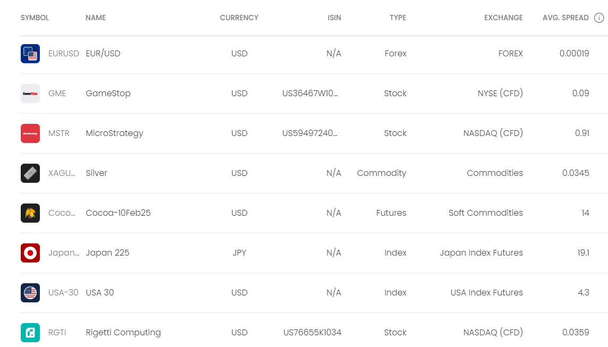
Task: Click the EUR/USD flag icon
Action: coord(30,54)
